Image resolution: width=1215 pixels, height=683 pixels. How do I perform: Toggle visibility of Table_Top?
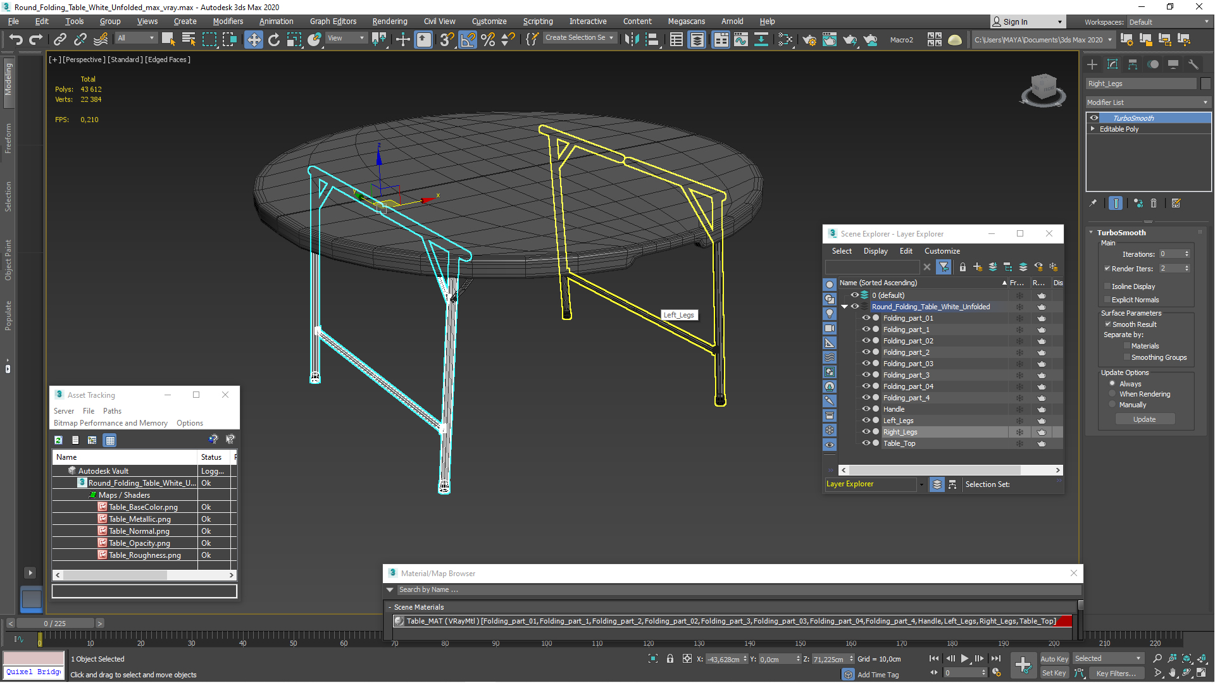click(866, 443)
